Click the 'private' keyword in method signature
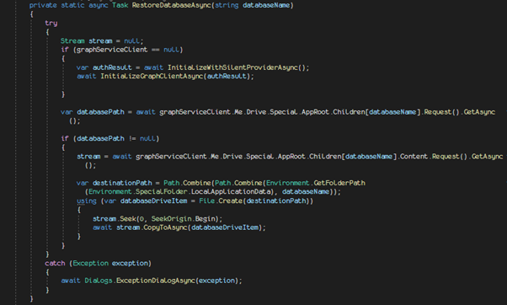507x305 pixels. (x=43, y=6)
